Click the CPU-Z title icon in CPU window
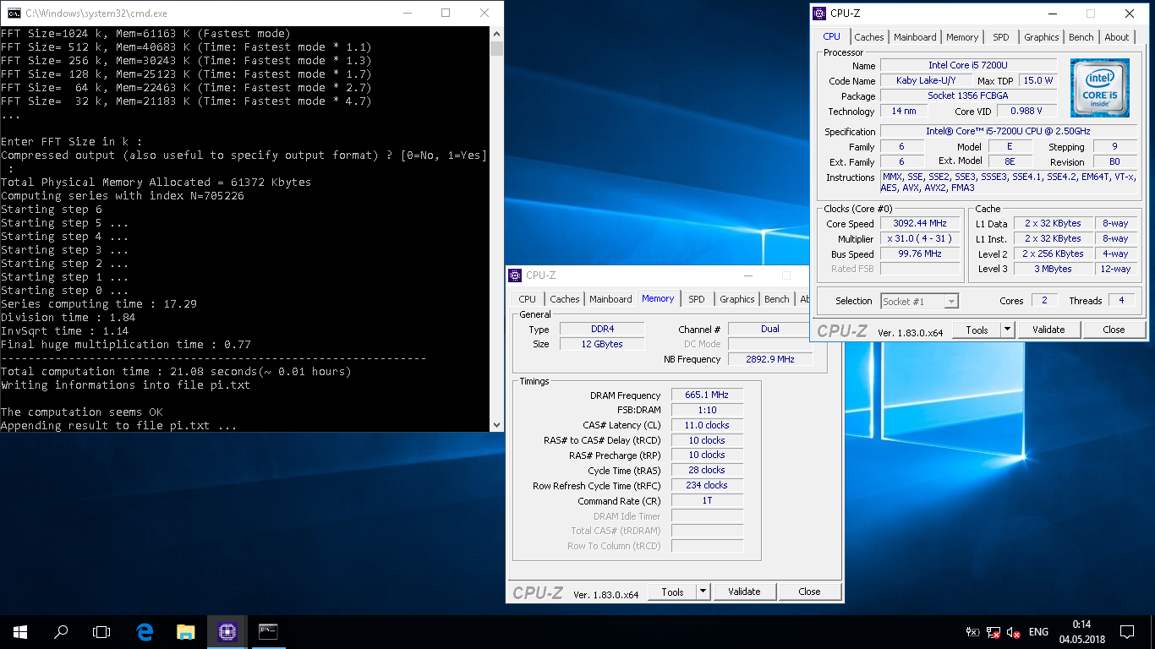 [x=820, y=14]
